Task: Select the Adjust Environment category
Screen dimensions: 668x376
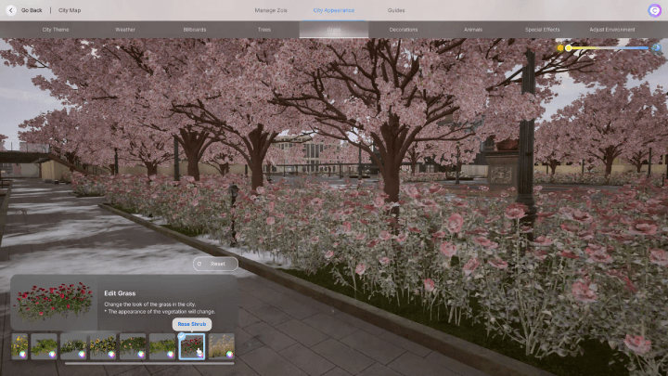Action: (x=612, y=30)
